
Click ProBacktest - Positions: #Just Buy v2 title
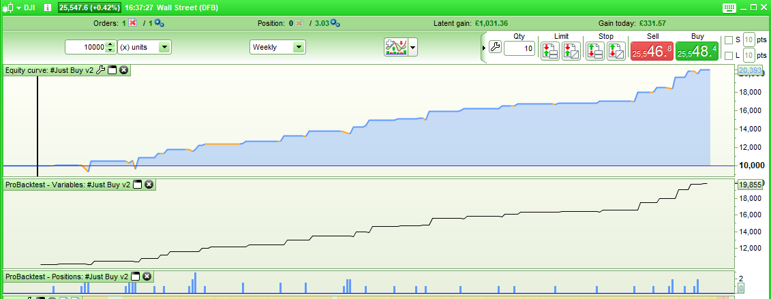(x=67, y=277)
